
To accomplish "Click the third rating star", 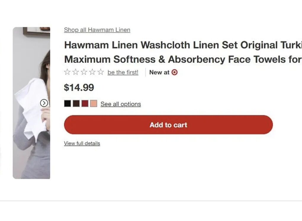I will [84, 72].
